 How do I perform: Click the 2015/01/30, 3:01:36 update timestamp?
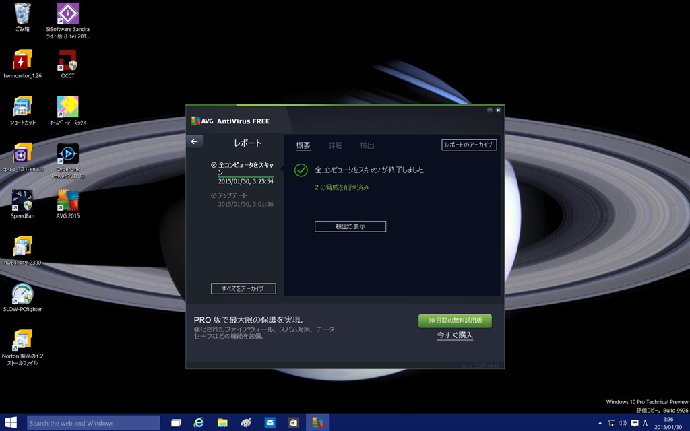click(245, 204)
